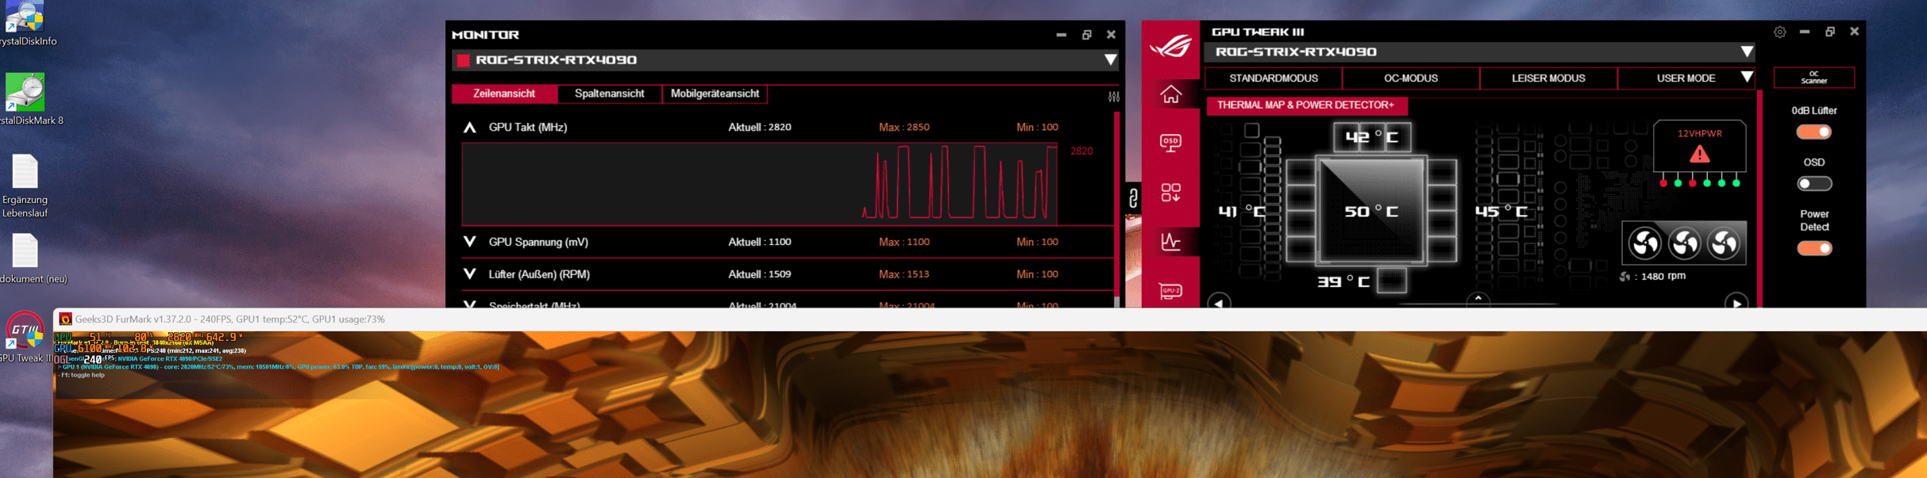Click Aktuell : 1100 voltage value
Screen dimensions: 1927x478
pyautogui.click(x=759, y=242)
